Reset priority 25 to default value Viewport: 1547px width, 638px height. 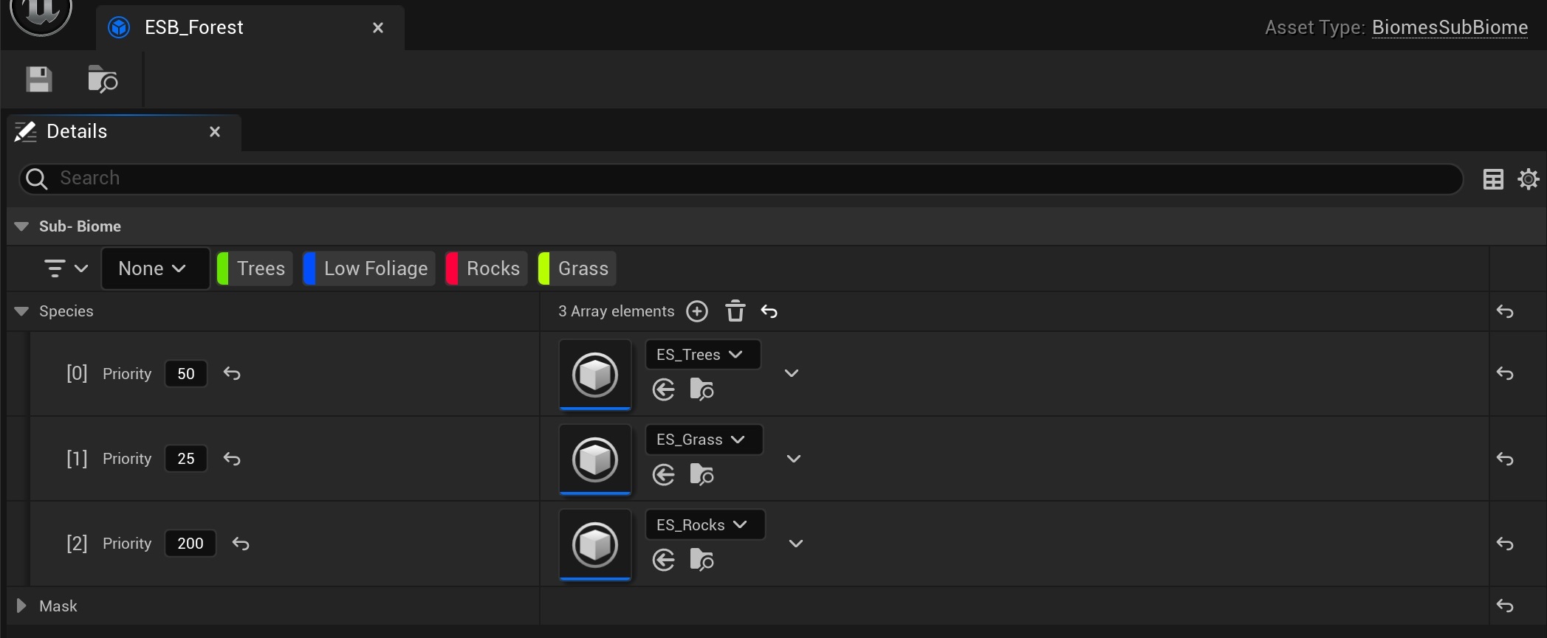tap(232, 459)
